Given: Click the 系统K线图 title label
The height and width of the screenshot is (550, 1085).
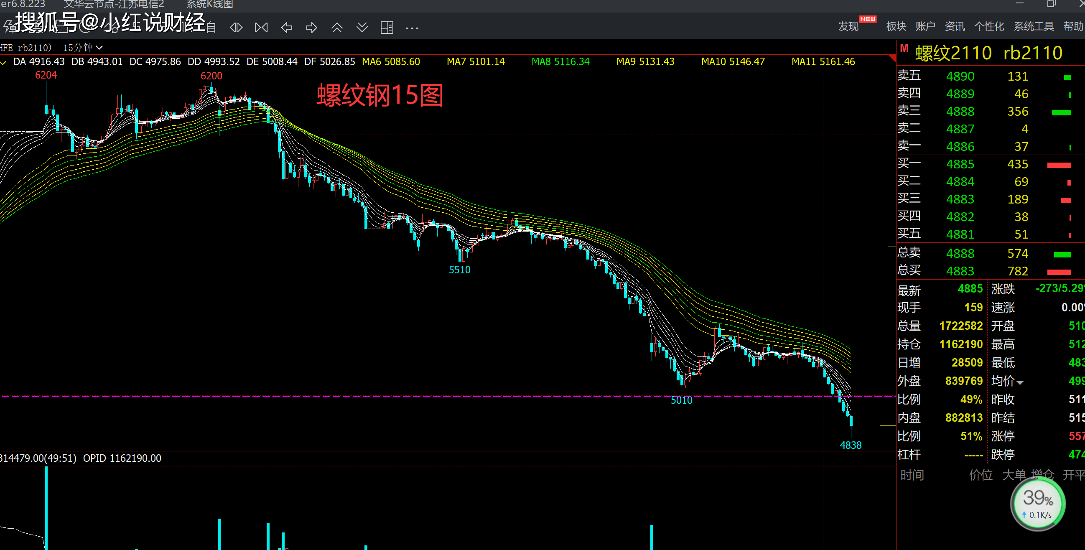Looking at the screenshot, I should tap(209, 4).
